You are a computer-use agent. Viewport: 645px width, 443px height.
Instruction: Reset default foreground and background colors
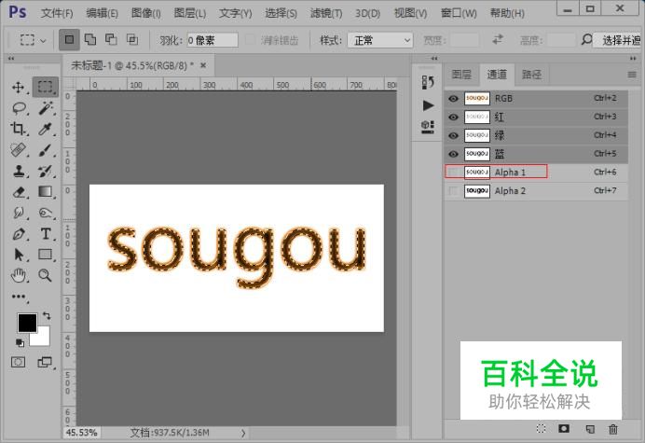click(20, 342)
